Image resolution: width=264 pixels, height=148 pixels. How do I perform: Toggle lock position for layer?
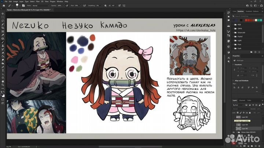pyautogui.click(x=243, y=113)
